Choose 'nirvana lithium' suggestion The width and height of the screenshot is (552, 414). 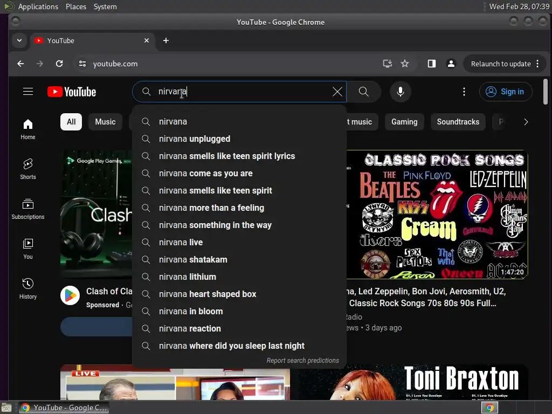[x=239, y=277]
